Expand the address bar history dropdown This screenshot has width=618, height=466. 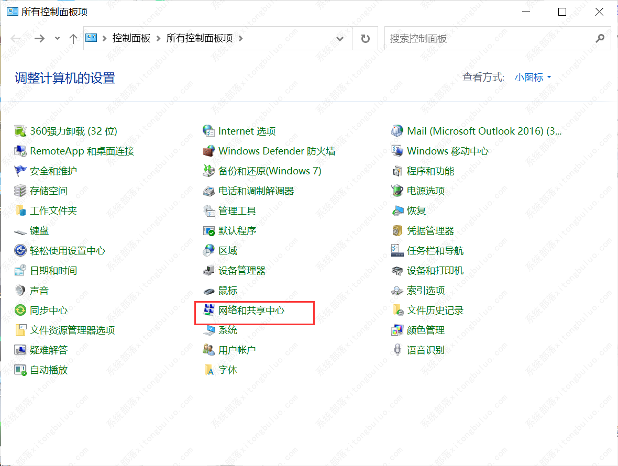(x=340, y=38)
